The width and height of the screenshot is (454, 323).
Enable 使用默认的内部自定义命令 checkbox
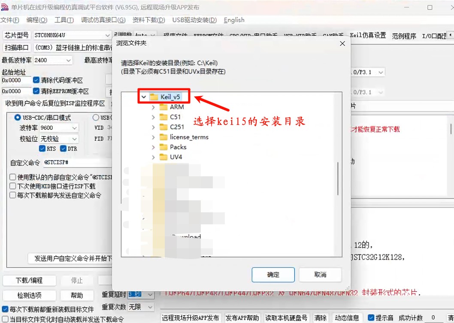(x=12, y=177)
